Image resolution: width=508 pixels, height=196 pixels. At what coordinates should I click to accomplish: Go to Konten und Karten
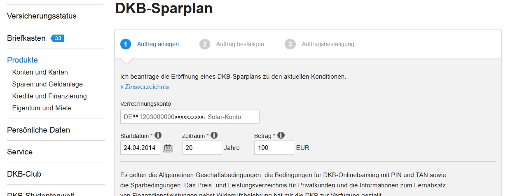[40, 72]
